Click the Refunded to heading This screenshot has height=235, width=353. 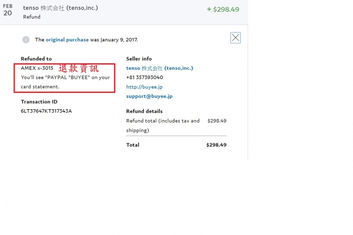pos(36,59)
